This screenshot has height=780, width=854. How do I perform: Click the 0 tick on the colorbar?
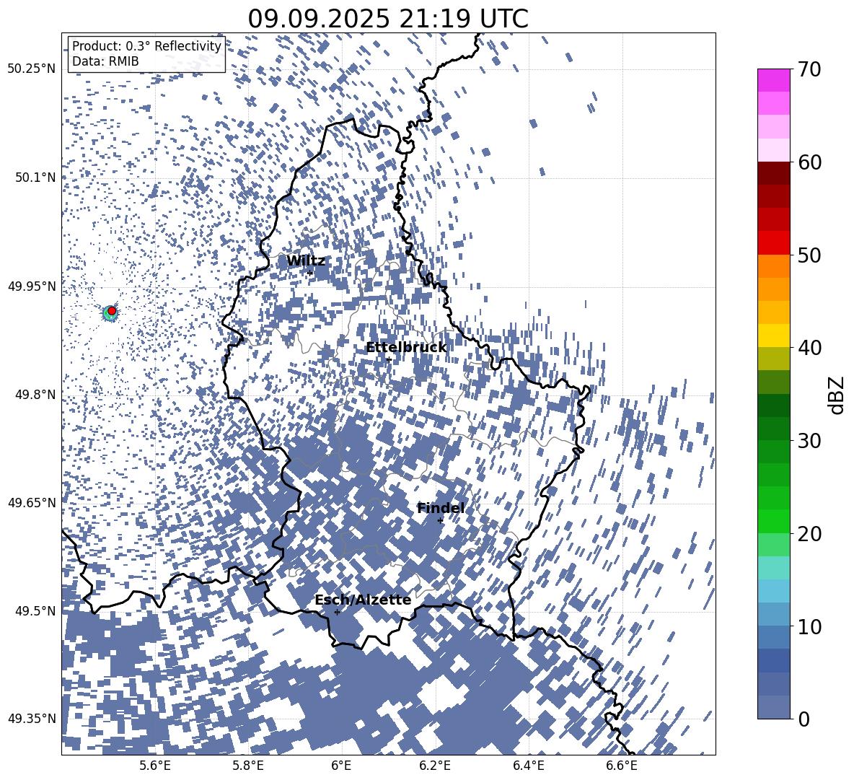coord(804,719)
